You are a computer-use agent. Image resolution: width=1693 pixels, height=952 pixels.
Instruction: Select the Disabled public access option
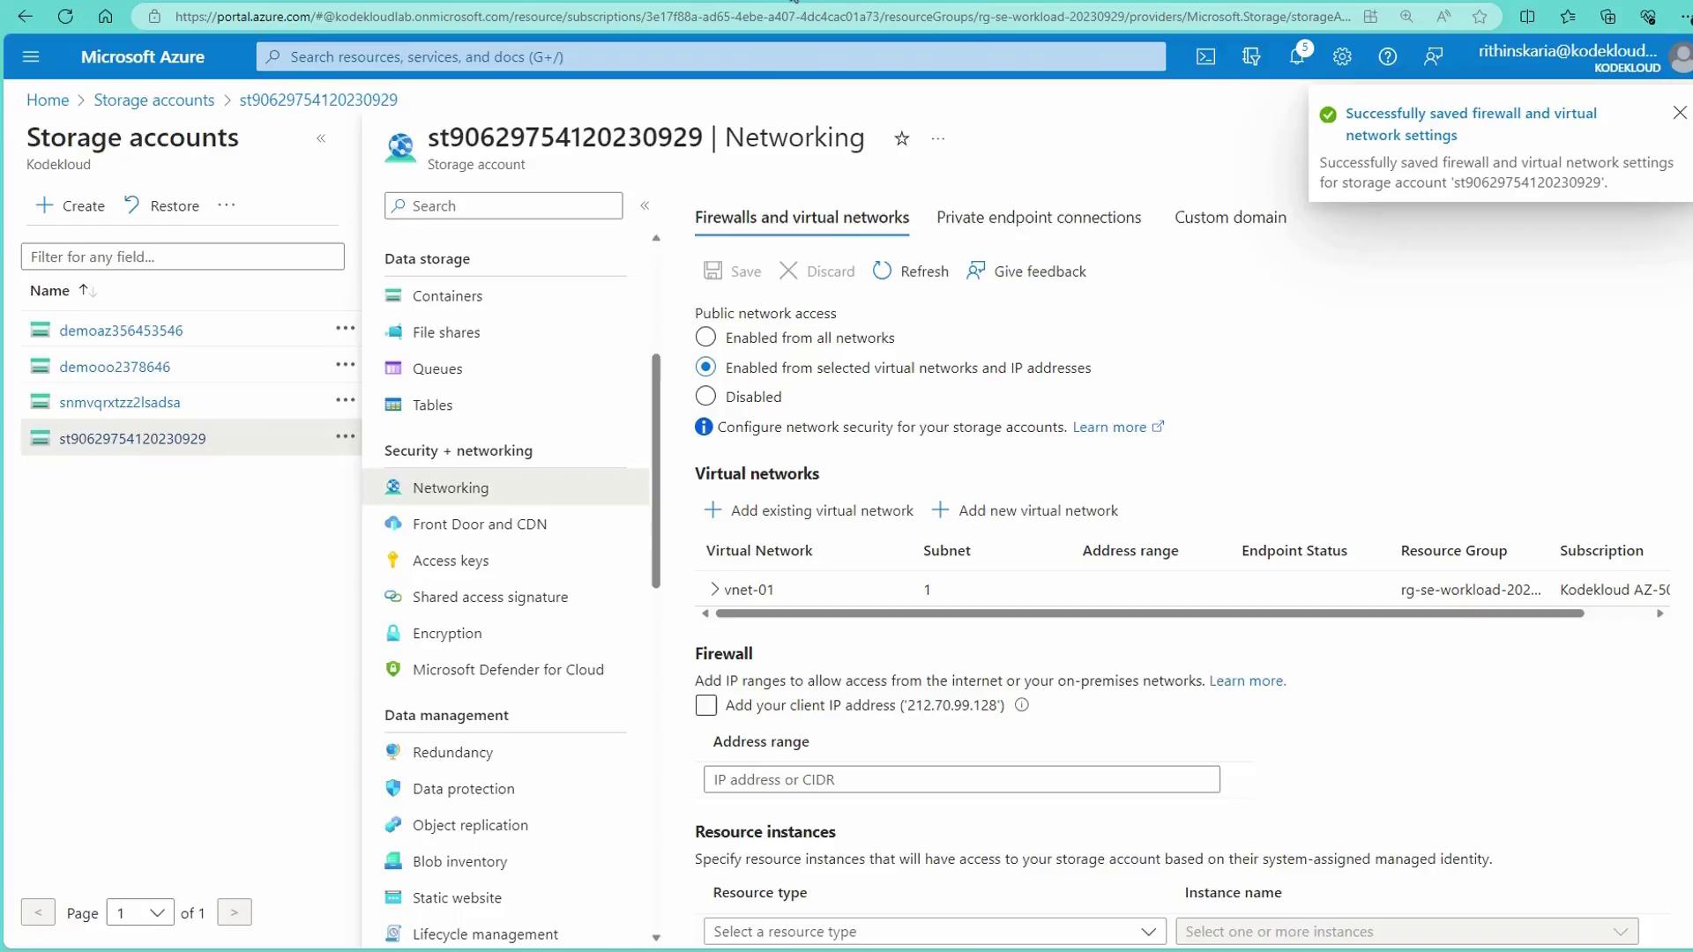pos(705,397)
